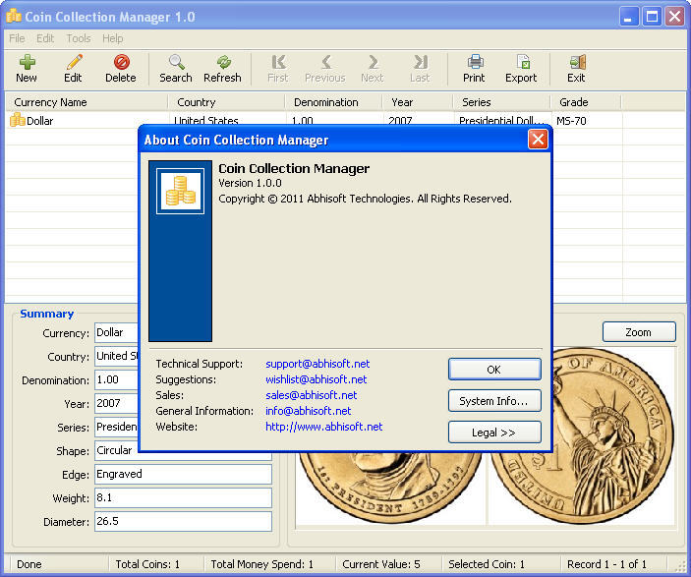Click the Delete toolbar icon

point(121,62)
